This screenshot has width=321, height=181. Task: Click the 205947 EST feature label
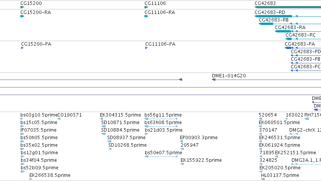(x=190, y=145)
